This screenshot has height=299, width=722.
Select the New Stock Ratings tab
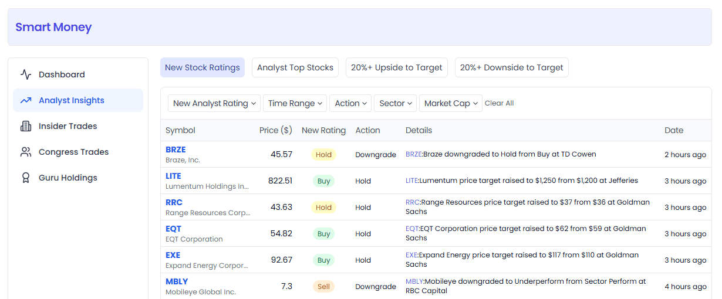[x=203, y=67]
